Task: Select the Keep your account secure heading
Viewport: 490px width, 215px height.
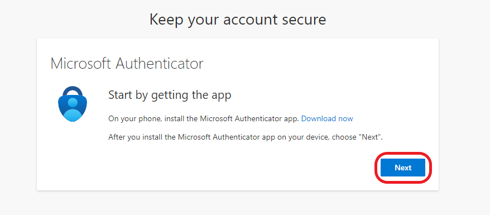Action: pyautogui.click(x=238, y=20)
